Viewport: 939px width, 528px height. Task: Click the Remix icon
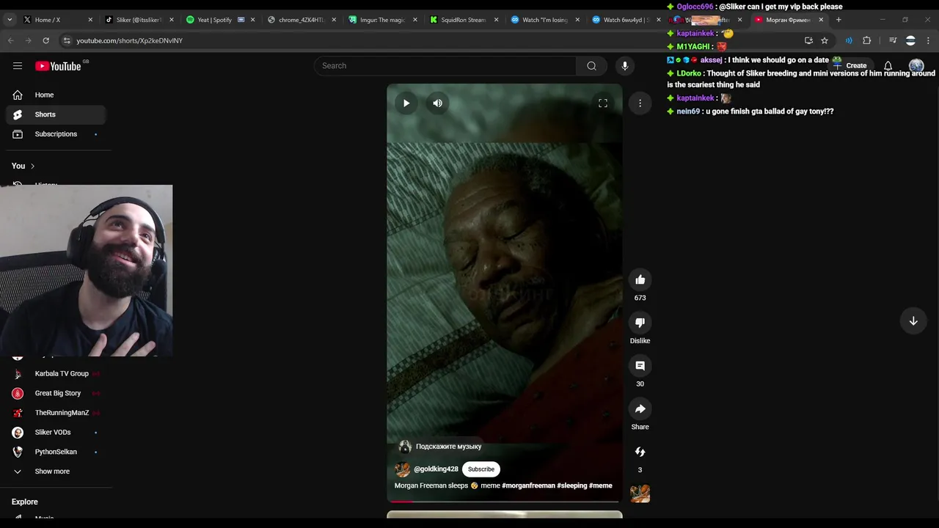(x=640, y=452)
